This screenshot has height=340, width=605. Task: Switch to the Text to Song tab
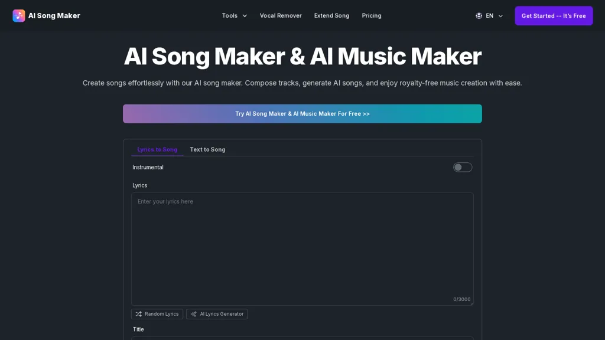(x=207, y=149)
